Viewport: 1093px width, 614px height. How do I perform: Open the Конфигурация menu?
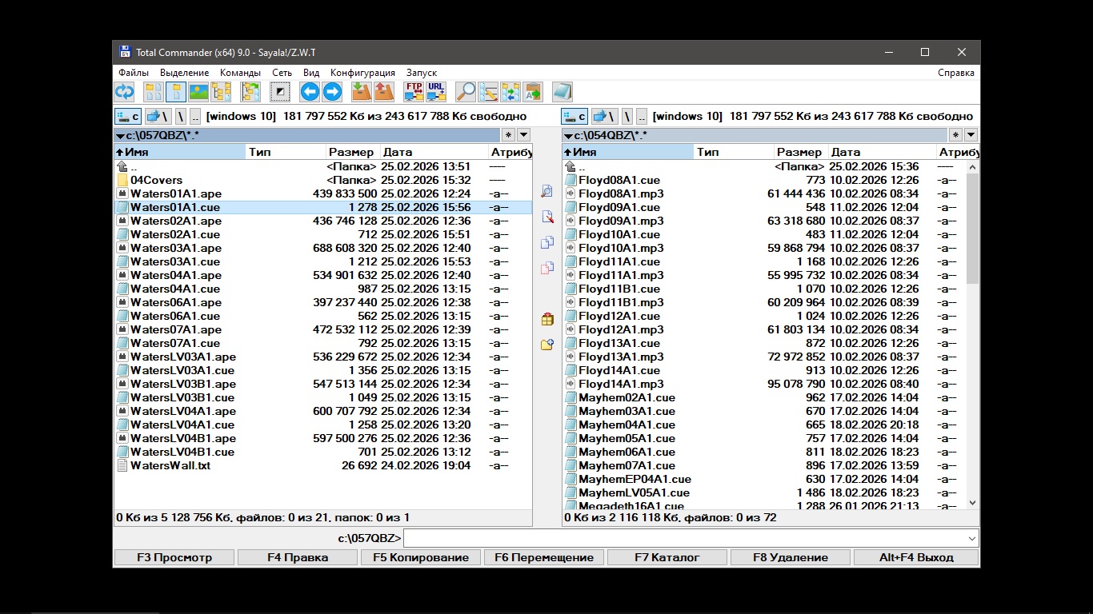362,73
